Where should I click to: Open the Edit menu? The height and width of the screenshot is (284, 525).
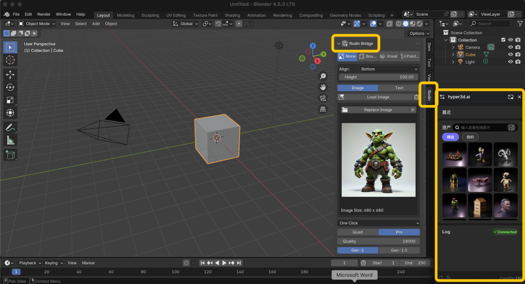(x=29, y=15)
